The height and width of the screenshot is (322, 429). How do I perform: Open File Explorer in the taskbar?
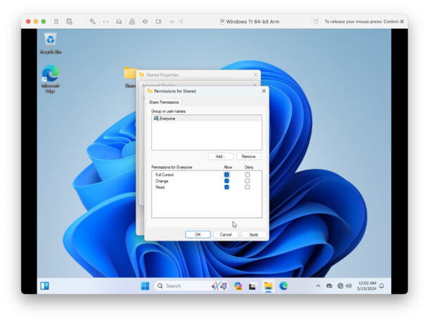pos(268,286)
